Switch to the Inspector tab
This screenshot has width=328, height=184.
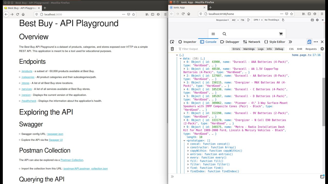coord(187,42)
